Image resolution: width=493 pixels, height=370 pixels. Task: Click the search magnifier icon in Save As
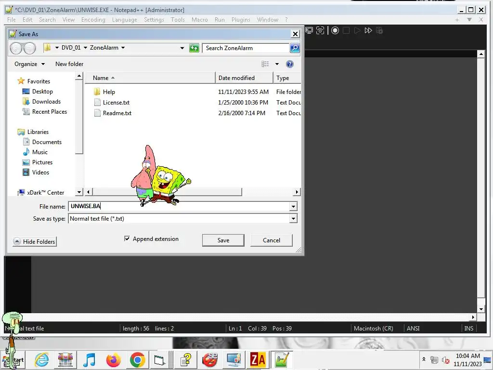point(295,48)
